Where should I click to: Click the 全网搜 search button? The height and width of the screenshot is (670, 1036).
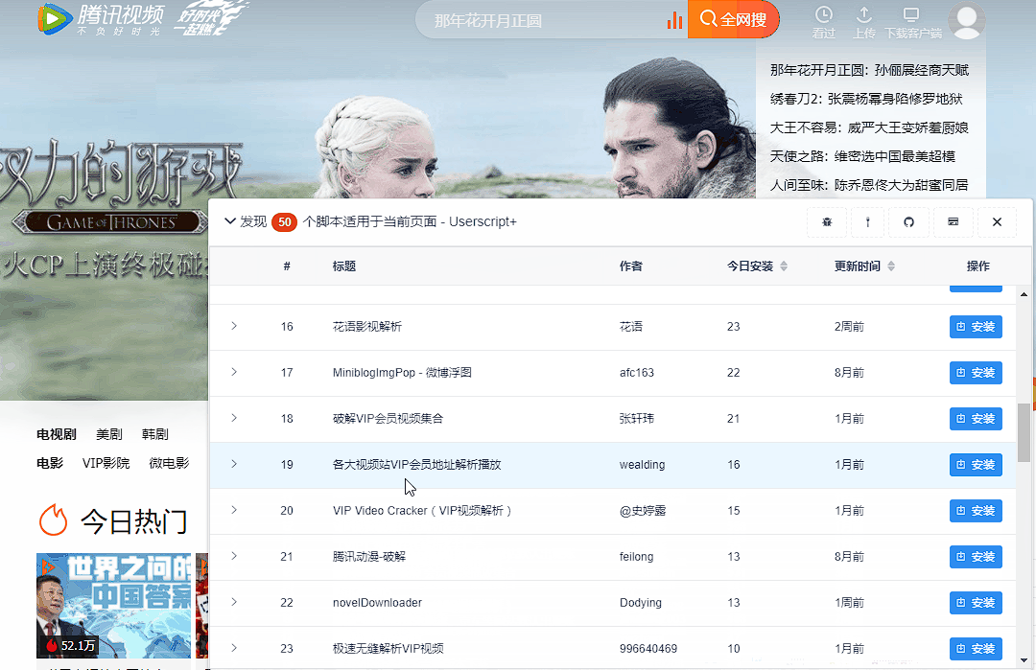[x=734, y=19]
